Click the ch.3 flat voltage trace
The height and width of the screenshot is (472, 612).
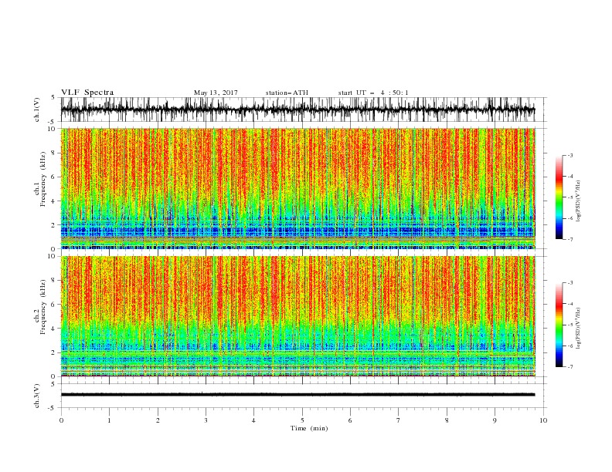pyautogui.click(x=297, y=395)
